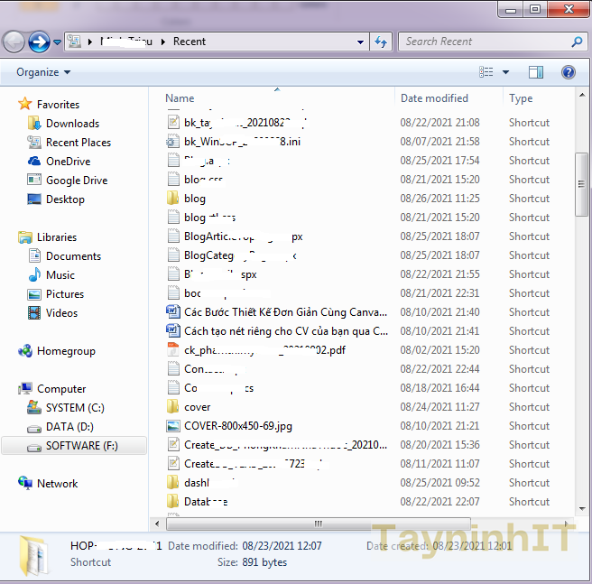Sort files by Name column header
Image resolution: width=592 pixels, height=584 pixels.
pyautogui.click(x=180, y=98)
